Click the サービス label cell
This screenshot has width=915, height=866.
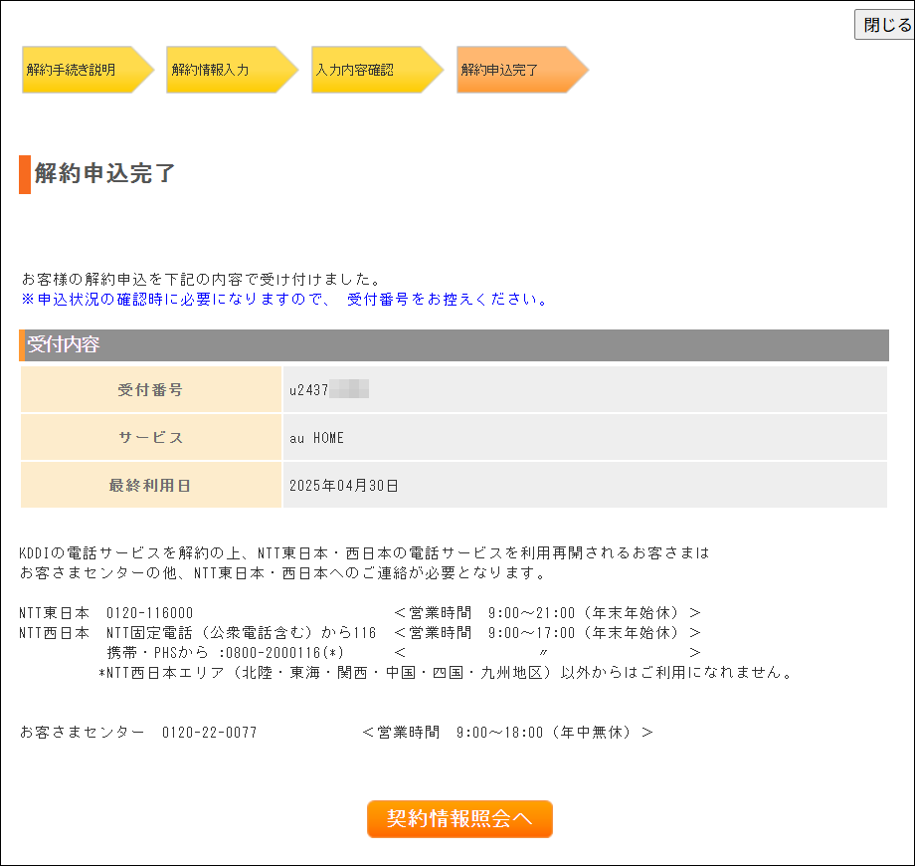pyautogui.click(x=150, y=435)
